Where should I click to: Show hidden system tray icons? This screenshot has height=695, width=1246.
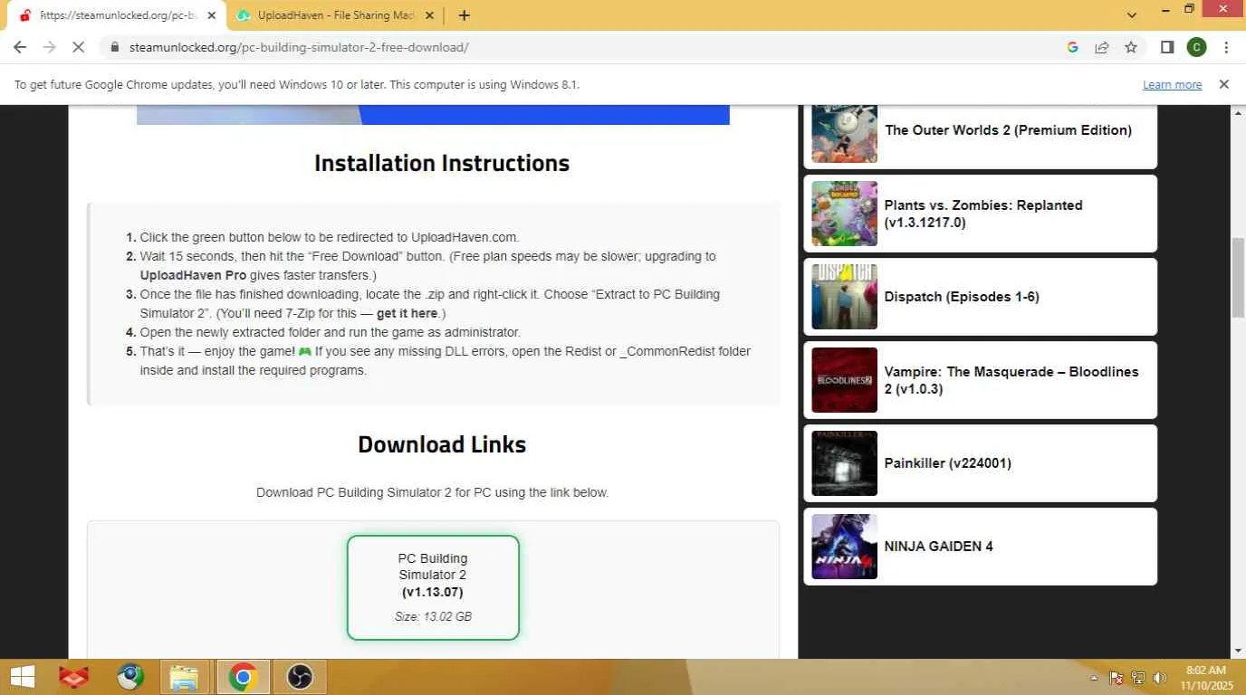(1094, 678)
